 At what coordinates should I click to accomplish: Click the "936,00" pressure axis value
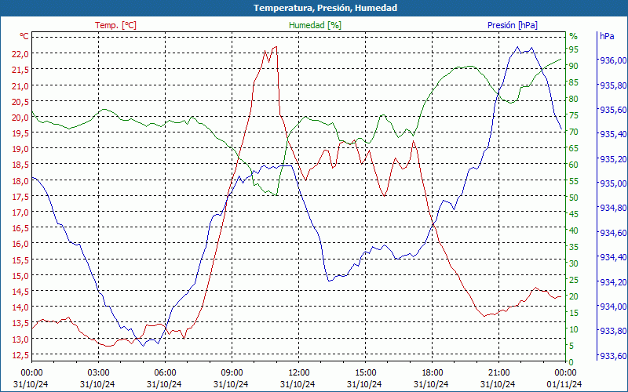pyautogui.click(x=612, y=60)
